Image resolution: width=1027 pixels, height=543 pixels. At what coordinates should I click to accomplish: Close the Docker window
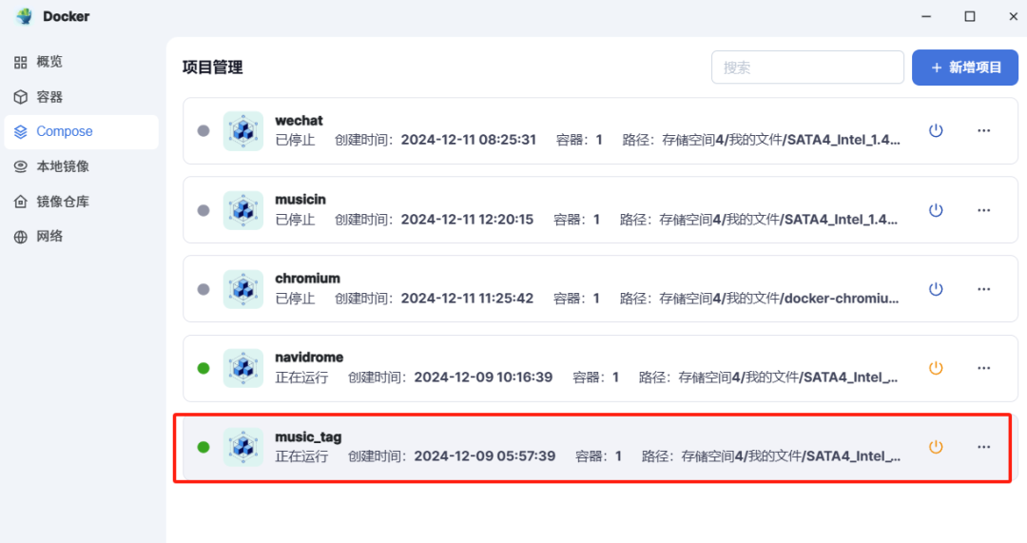pos(1014,16)
